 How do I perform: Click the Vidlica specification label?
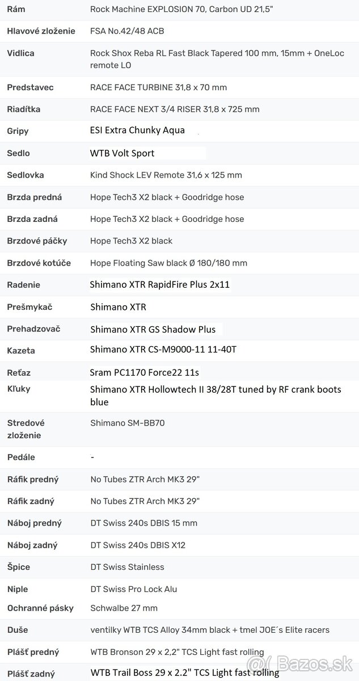pyautogui.click(x=20, y=53)
